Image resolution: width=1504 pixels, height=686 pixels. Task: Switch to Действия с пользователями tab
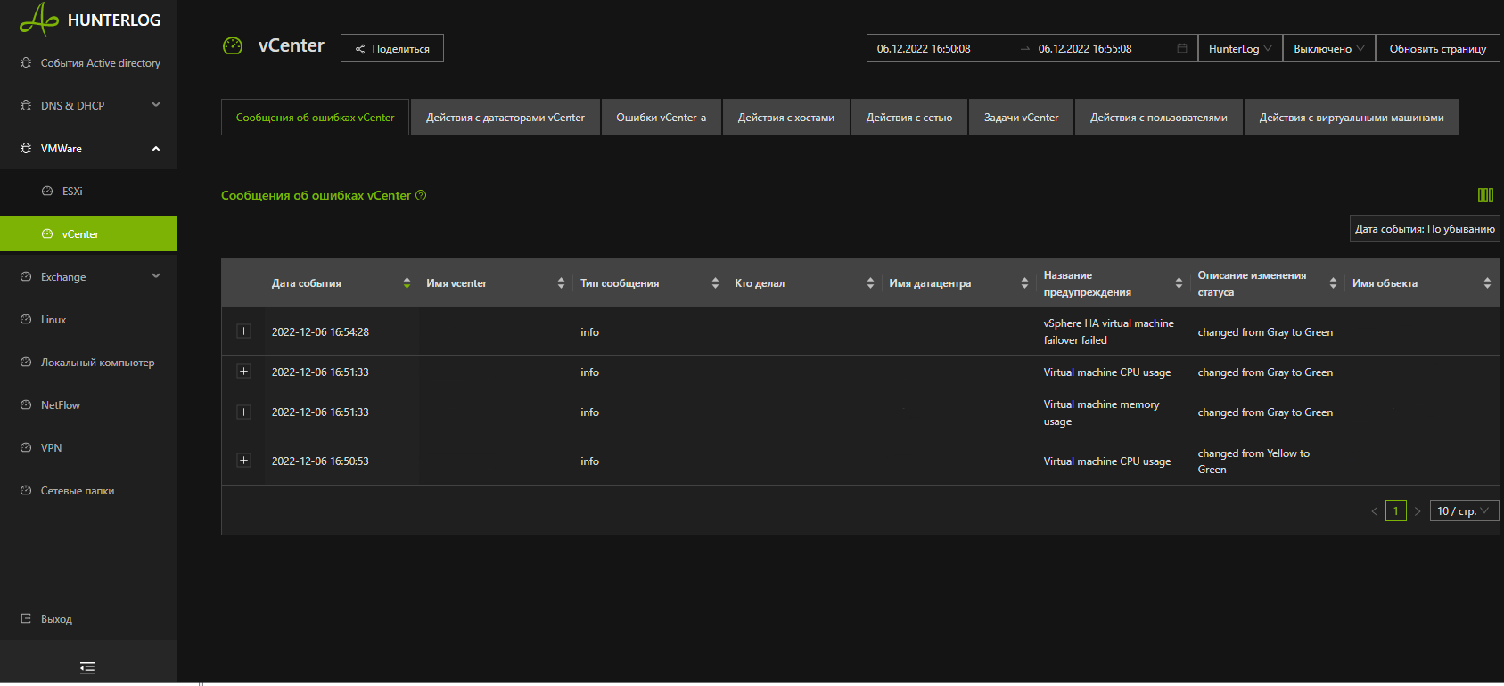(1159, 117)
